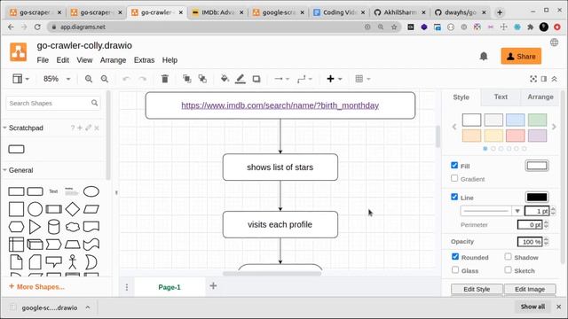Image resolution: width=568 pixels, height=319 pixels.
Task: Open the Edit menu
Action: 63,60
